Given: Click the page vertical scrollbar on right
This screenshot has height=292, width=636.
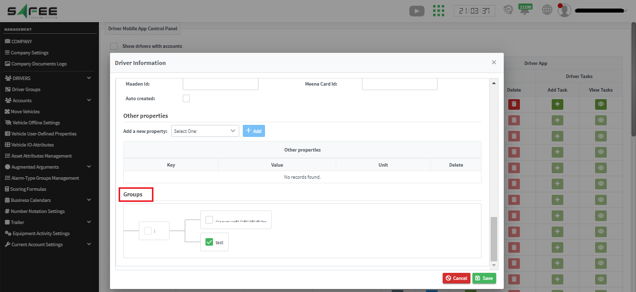Looking at the screenshot, I should 633,79.
